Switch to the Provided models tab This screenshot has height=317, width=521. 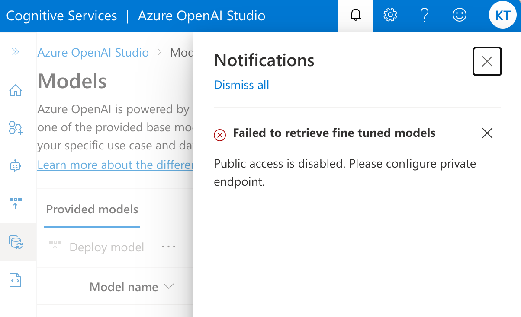coord(92,209)
